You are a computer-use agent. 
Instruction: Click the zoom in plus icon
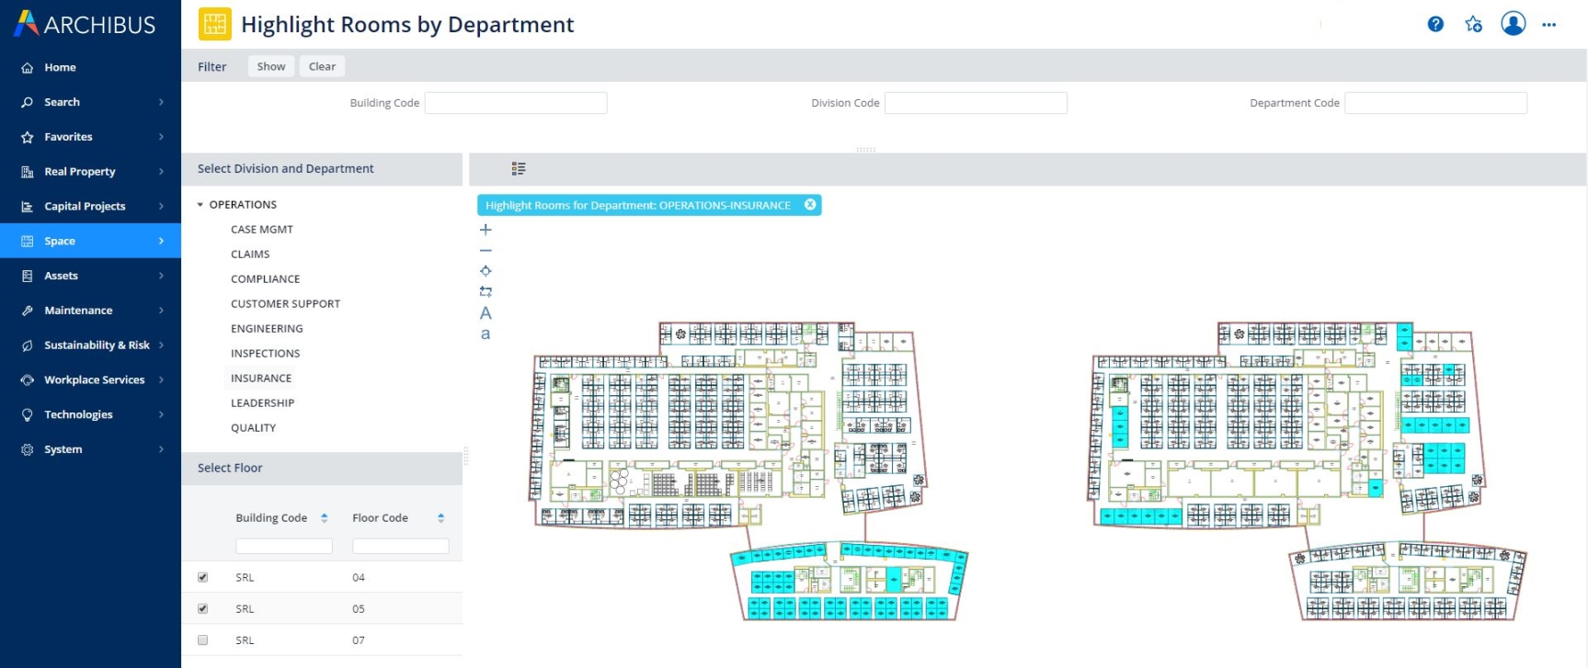coord(486,230)
